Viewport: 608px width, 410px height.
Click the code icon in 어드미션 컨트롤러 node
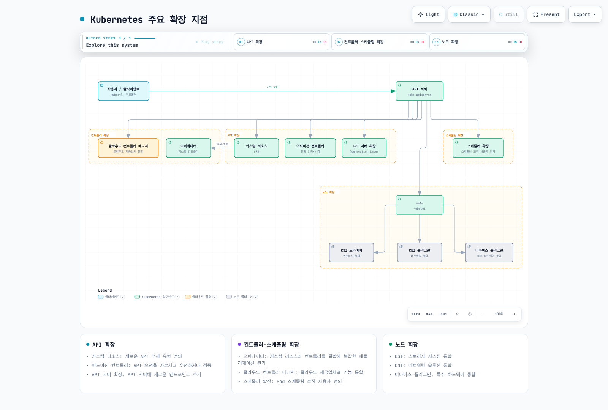[x=289, y=142]
